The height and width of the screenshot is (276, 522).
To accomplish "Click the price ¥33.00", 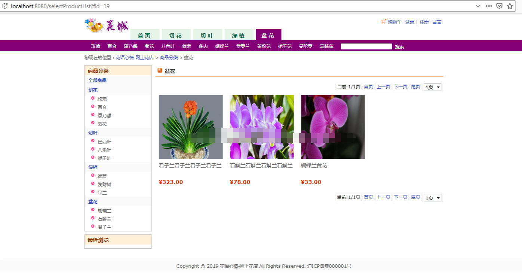I will point(311,182).
